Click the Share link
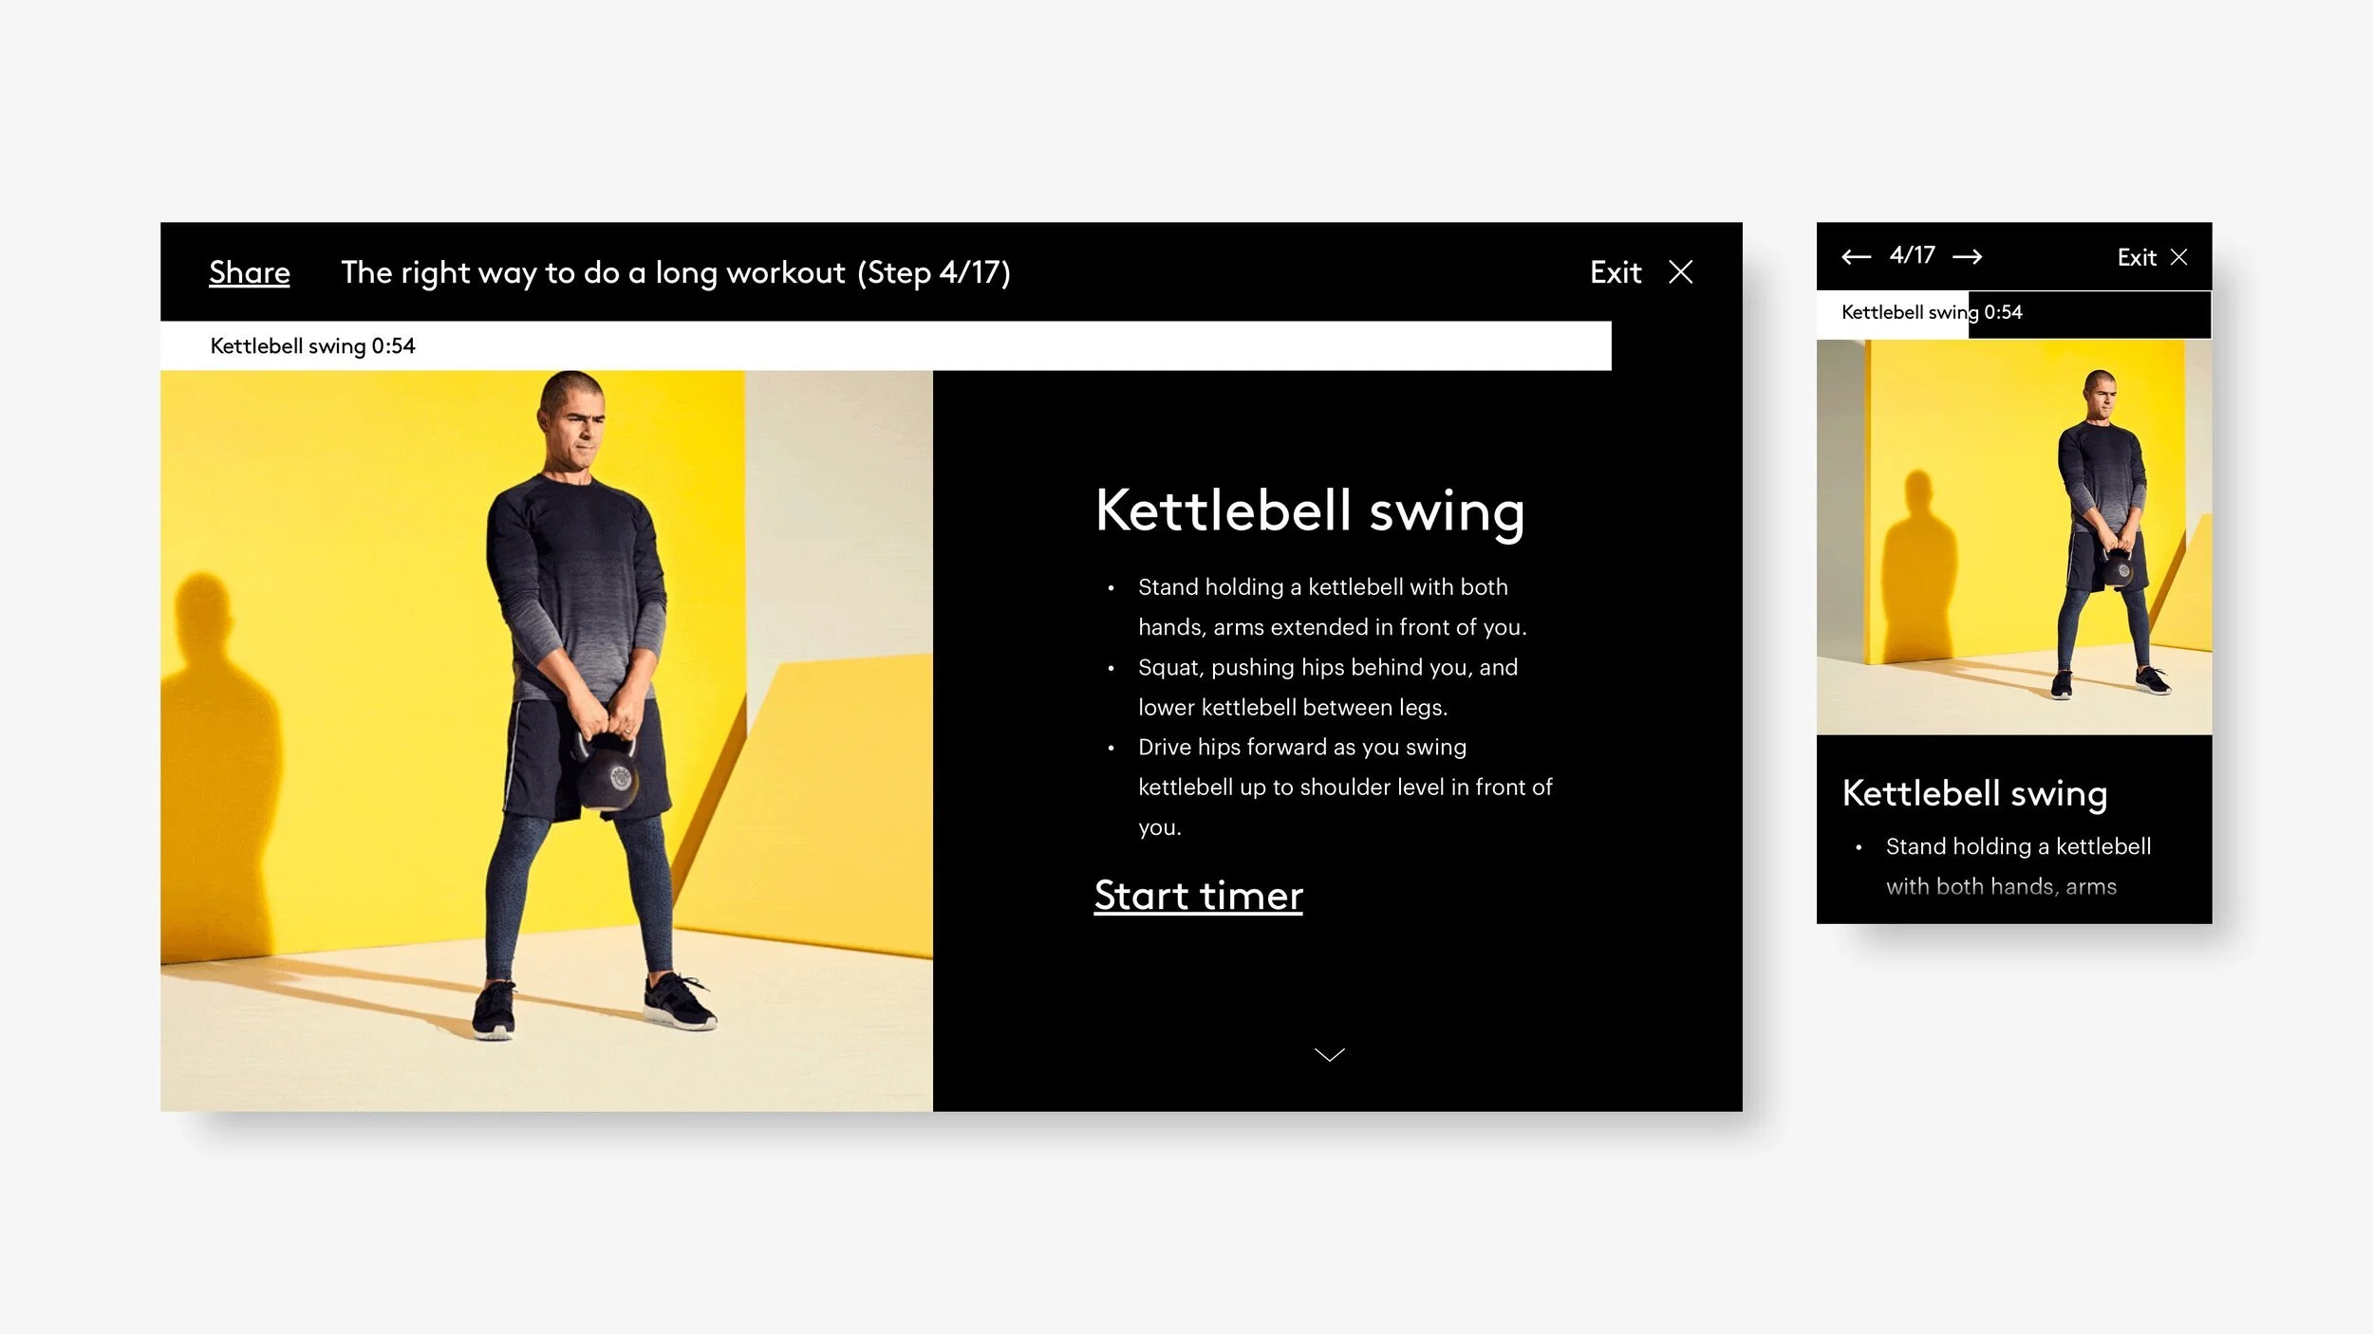Viewport: 2373px width, 1334px height. click(x=249, y=272)
